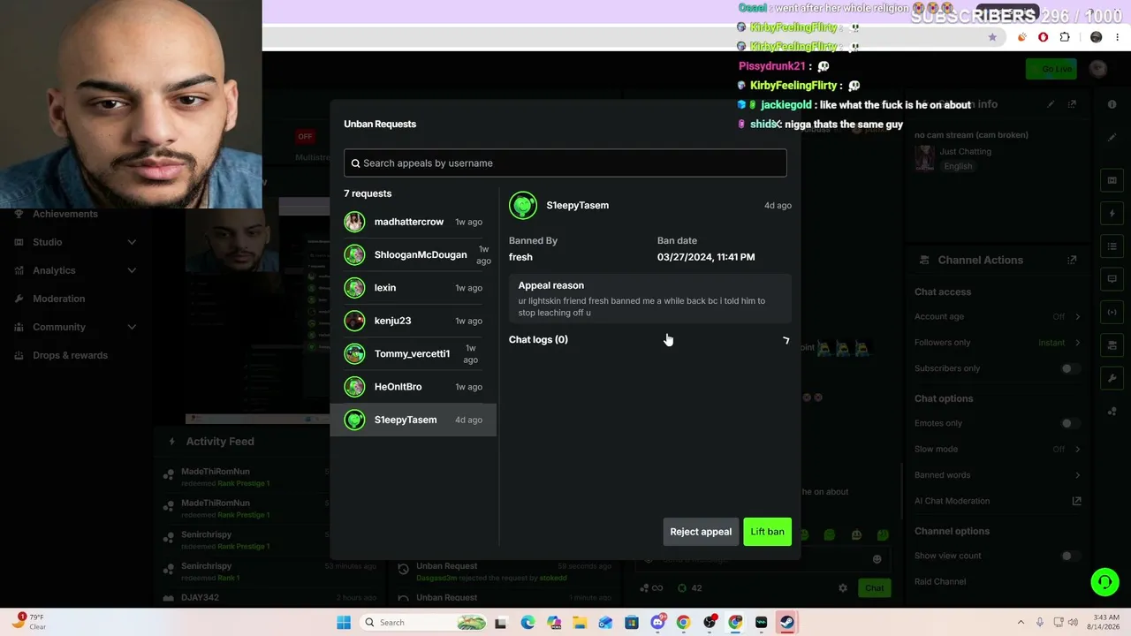Open AI Chat Moderation external link
The width and height of the screenshot is (1131, 636).
point(1076,501)
